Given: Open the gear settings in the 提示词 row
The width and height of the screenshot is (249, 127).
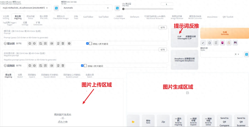Looking at the screenshot, I should pos(34,43).
